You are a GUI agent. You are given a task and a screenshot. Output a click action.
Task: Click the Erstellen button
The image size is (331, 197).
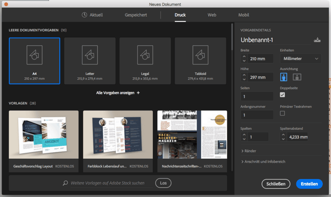click(x=309, y=184)
